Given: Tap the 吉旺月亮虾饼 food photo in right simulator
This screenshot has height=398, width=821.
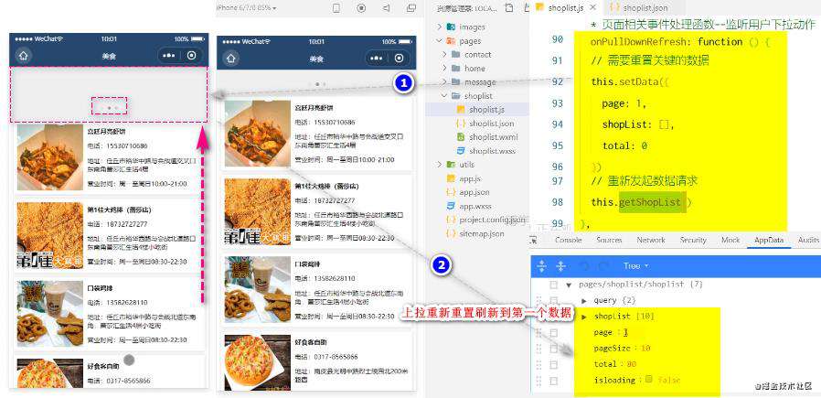Looking at the screenshot, I should point(257,134).
